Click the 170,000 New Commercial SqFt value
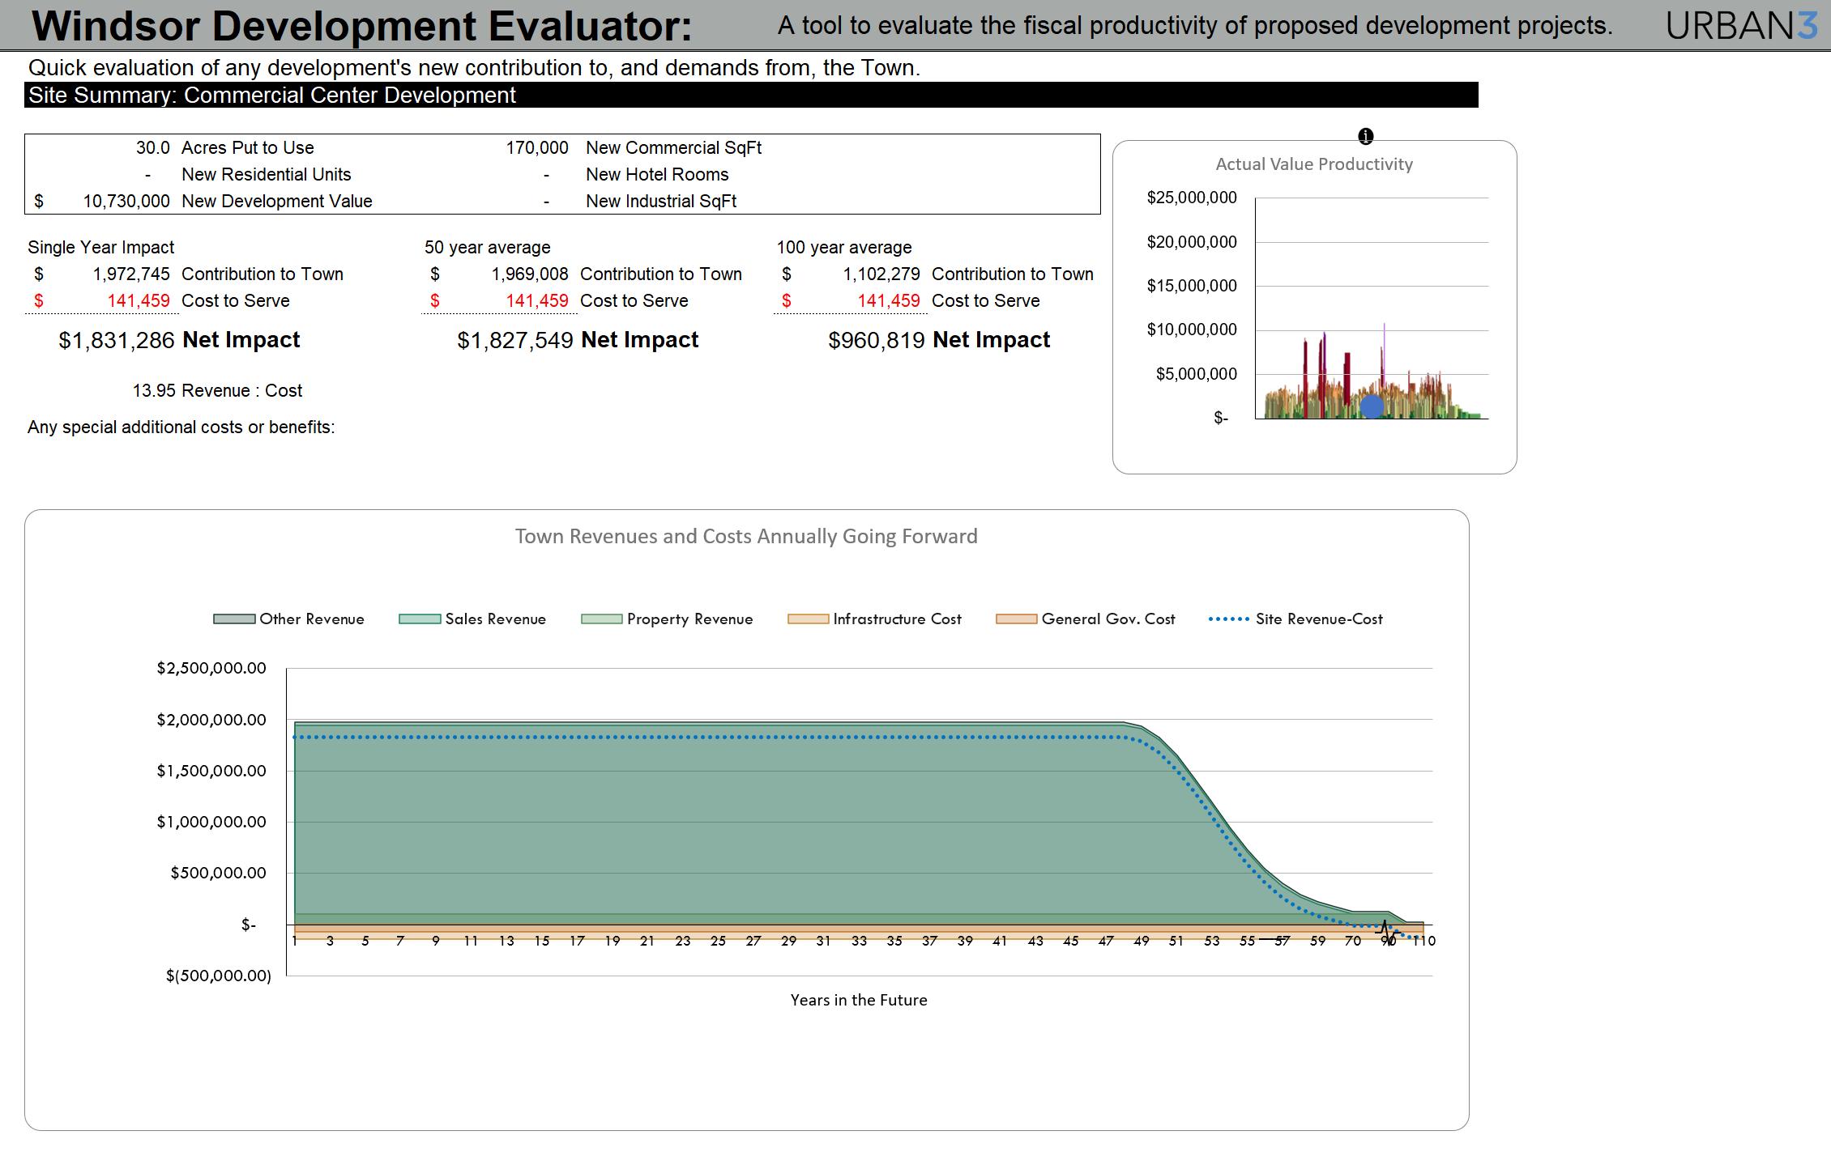The image size is (1831, 1165). (x=537, y=147)
